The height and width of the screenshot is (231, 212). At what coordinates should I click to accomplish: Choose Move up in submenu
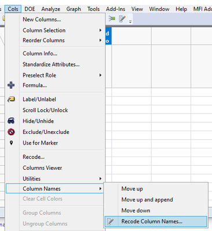(x=156, y=189)
